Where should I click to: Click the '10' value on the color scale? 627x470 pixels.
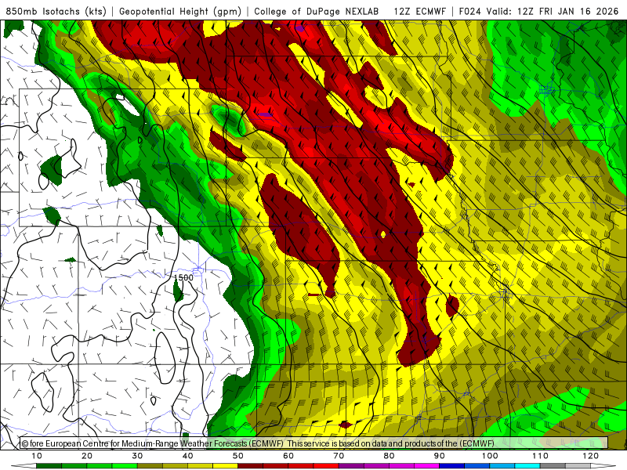pyautogui.click(x=36, y=456)
